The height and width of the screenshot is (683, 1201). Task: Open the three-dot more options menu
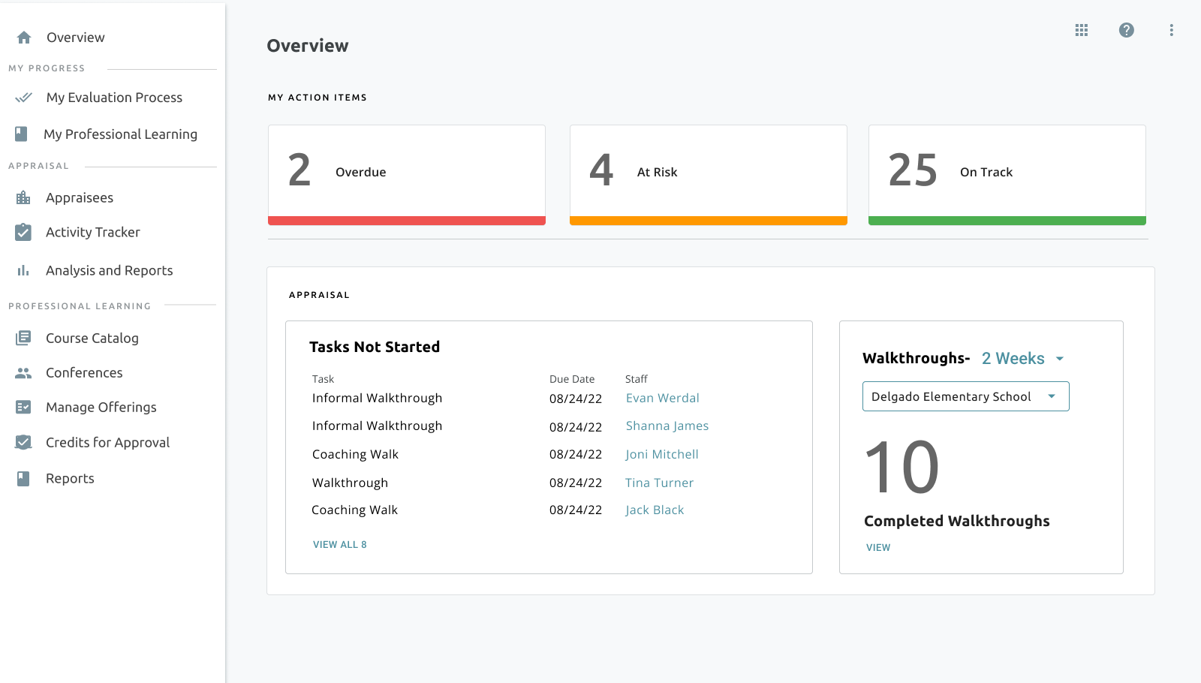(1171, 30)
